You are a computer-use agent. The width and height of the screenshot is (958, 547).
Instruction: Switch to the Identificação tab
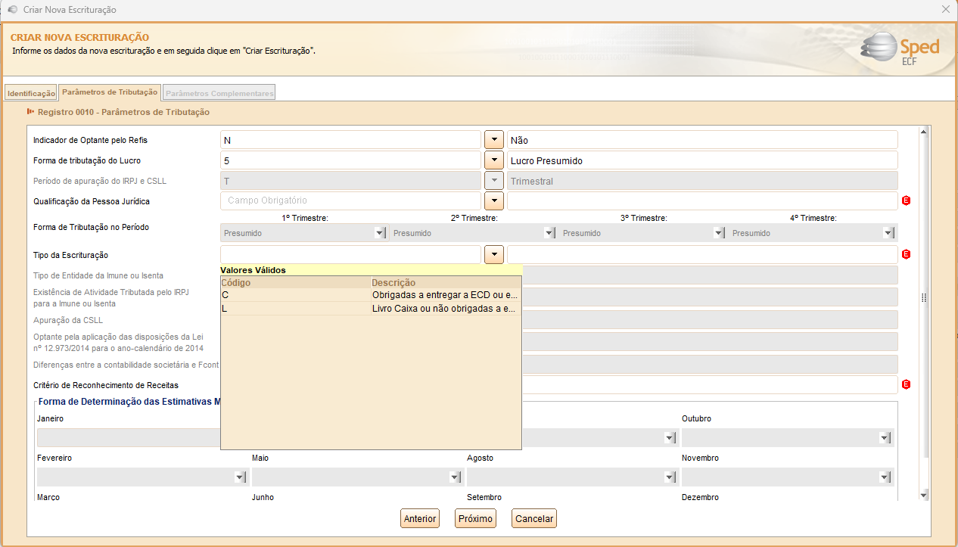pyautogui.click(x=31, y=93)
